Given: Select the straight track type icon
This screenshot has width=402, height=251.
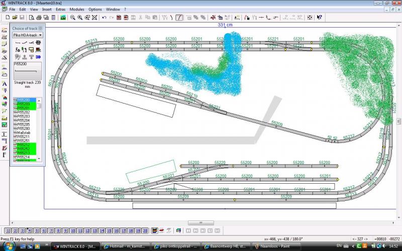Looking at the screenshot, I should 18,43.
